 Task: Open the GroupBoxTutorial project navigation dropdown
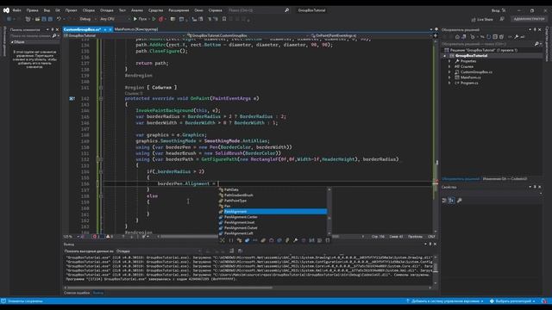[125, 35]
